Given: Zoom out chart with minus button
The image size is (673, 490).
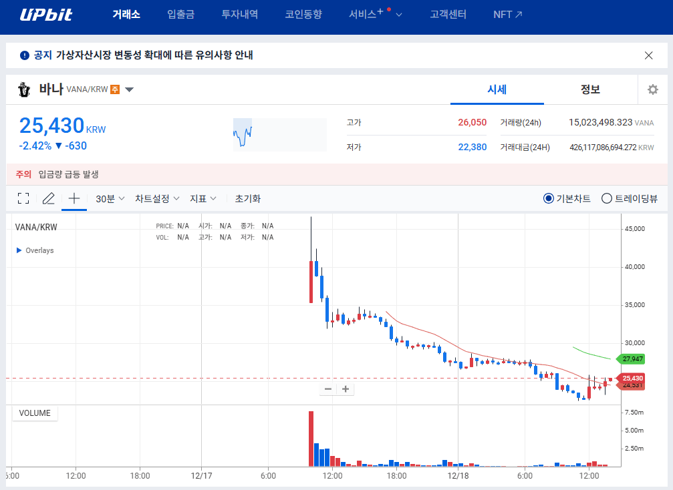Looking at the screenshot, I should pos(328,389).
